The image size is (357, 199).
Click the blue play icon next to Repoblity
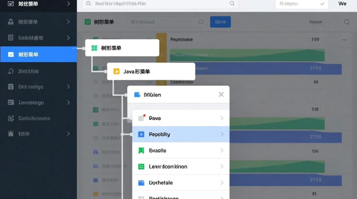tap(141, 135)
